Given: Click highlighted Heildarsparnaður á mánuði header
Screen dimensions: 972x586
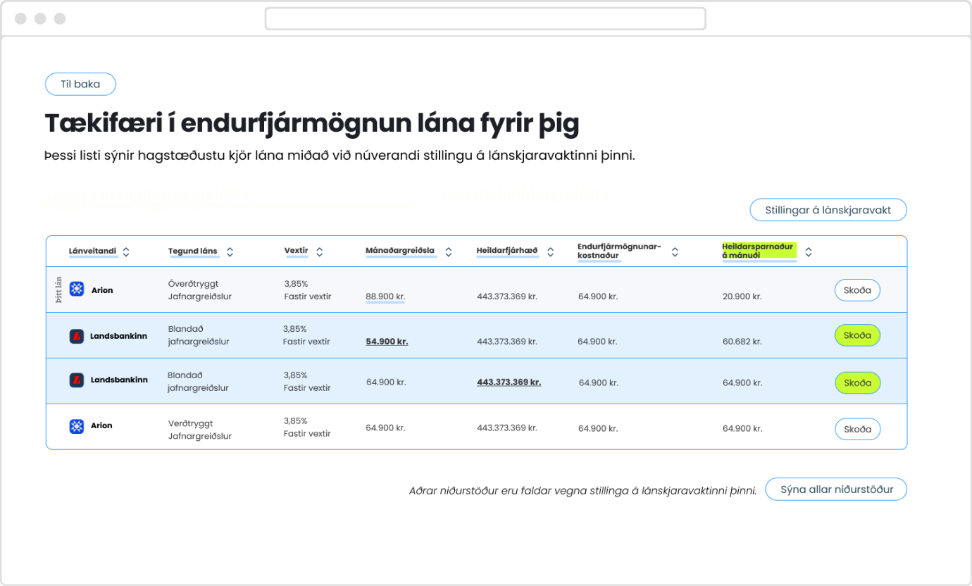Looking at the screenshot, I should coord(759,251).
